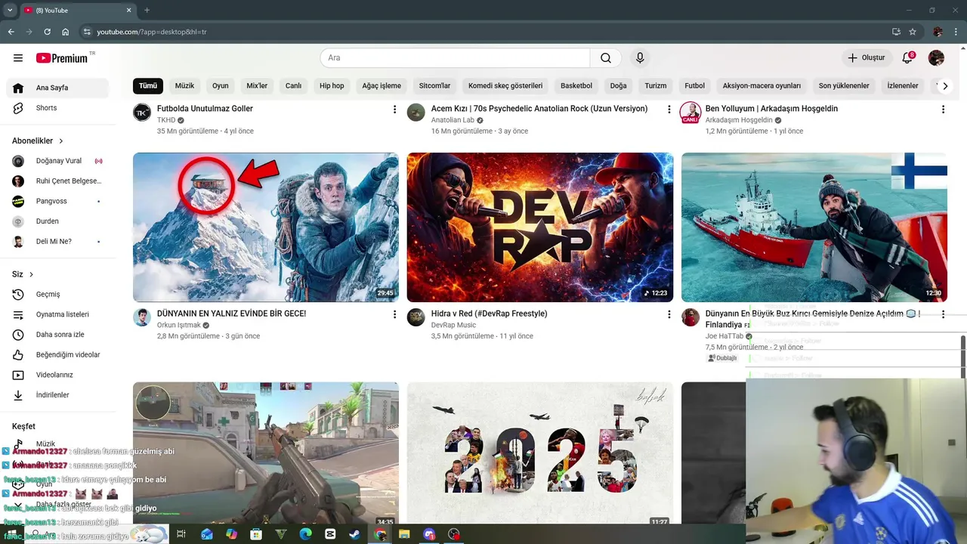Open options for Hidra v Red video
Image resolution: width=967 pixels, height=544 pixels.
click(669, 314)
